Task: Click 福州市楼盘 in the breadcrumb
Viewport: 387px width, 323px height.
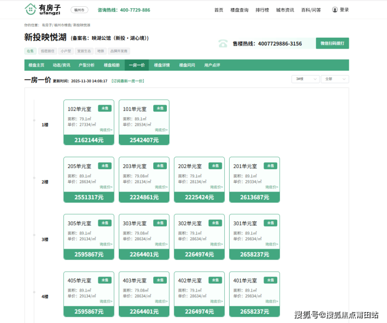Action: tap(63, 25)
